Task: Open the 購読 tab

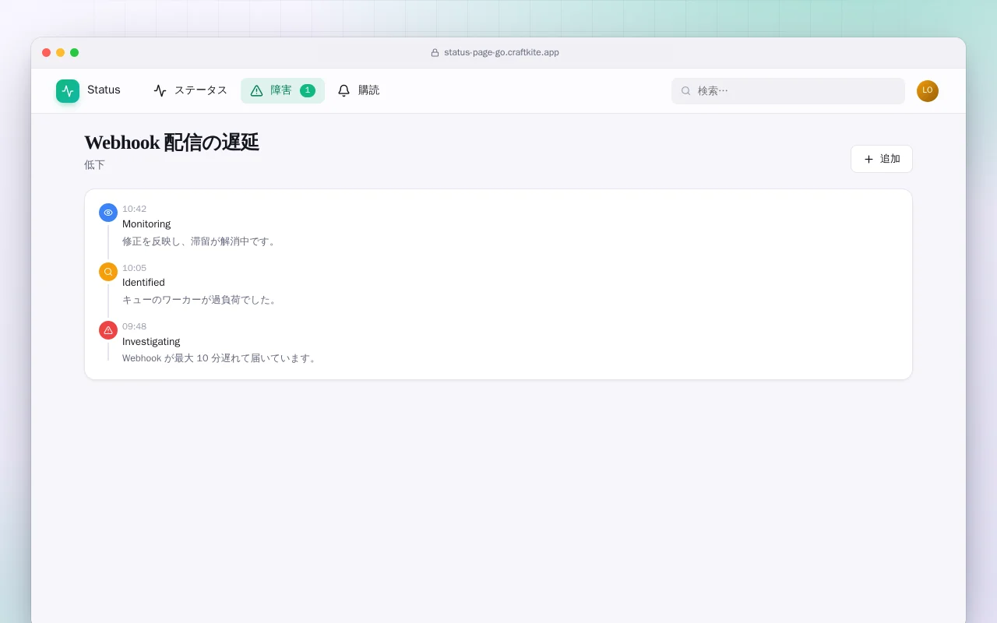Action: coord(358,90)
